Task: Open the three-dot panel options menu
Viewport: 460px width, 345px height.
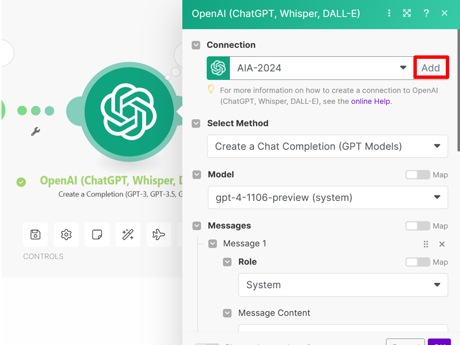Action: point(389,13)
